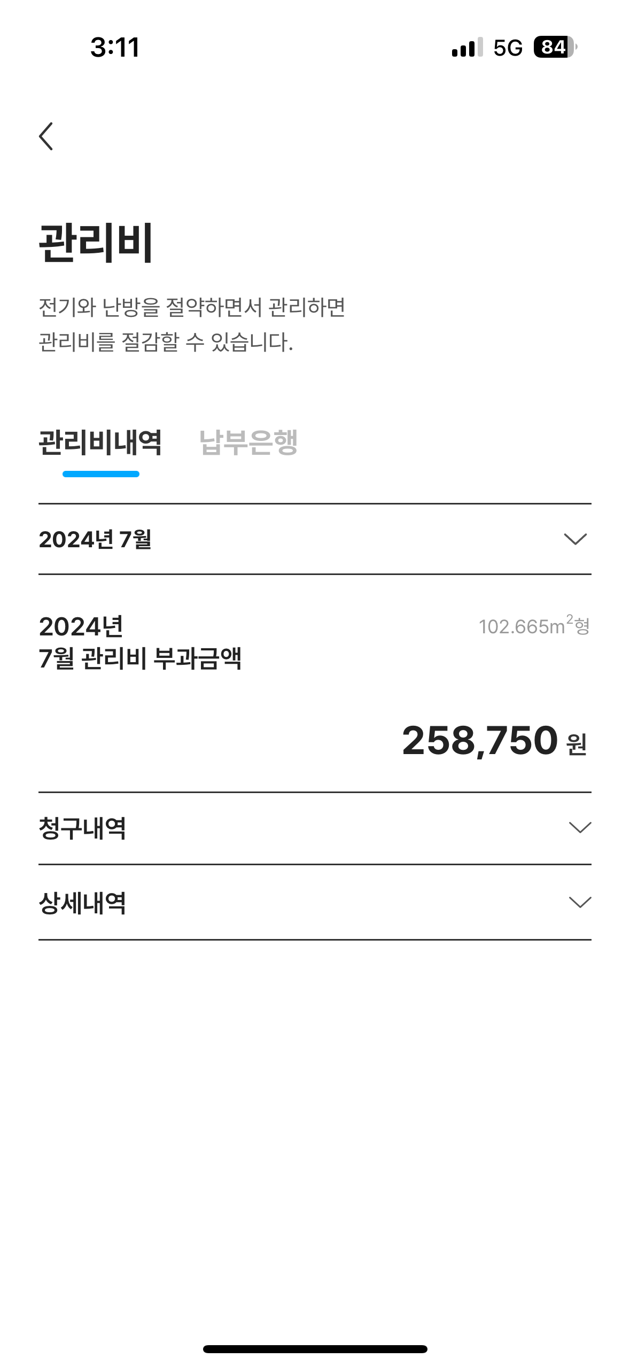Image resolution: width=630 pixels, height=1366 pixels.
Task: Tap the 청구내역 section label
Action: [x=82, y=828]
